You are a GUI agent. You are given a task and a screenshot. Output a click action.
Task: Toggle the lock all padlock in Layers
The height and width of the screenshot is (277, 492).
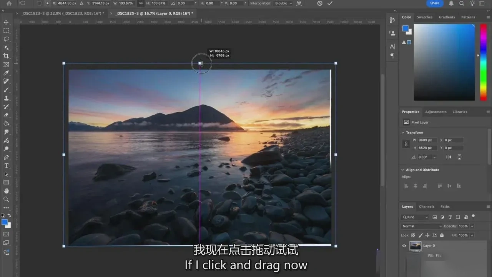pos(442,235)
